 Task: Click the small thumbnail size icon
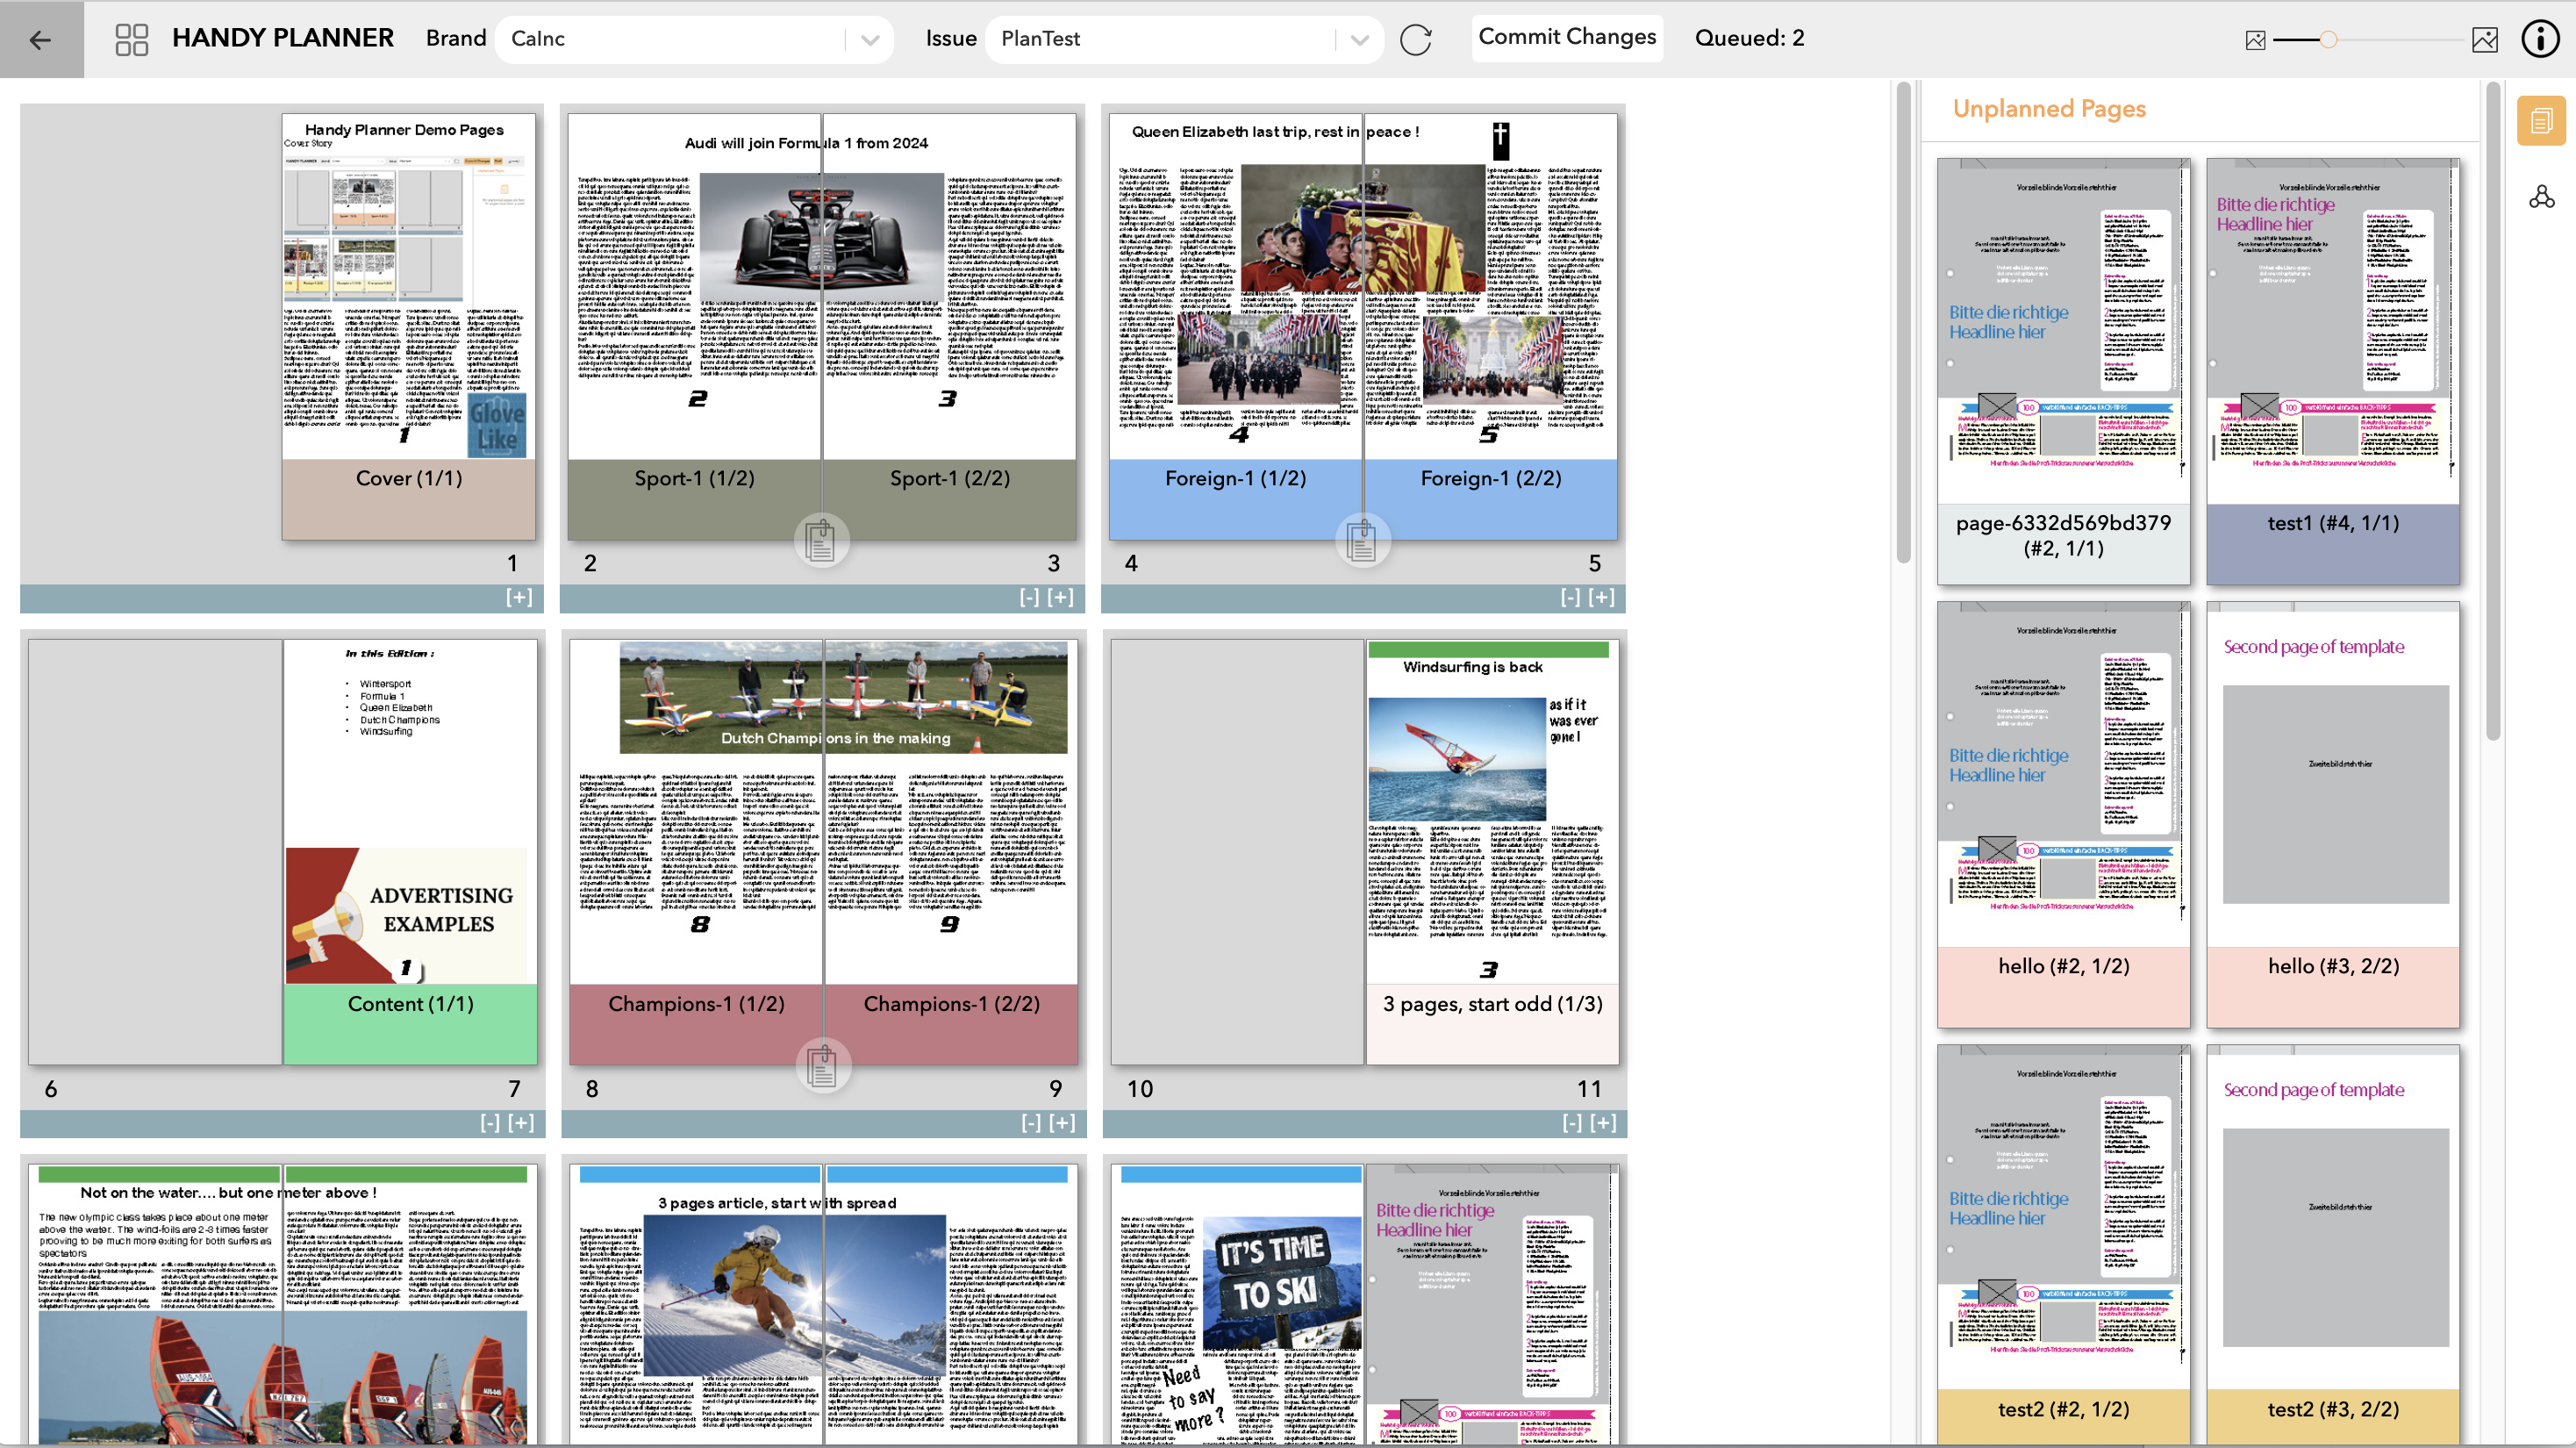point(2255,40)
